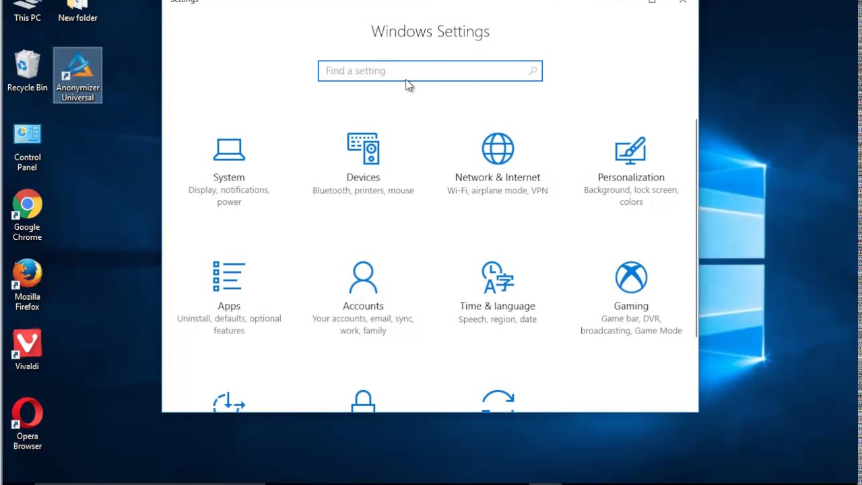Click the Network & Internet label
The image size is (862, 485).
498,177
